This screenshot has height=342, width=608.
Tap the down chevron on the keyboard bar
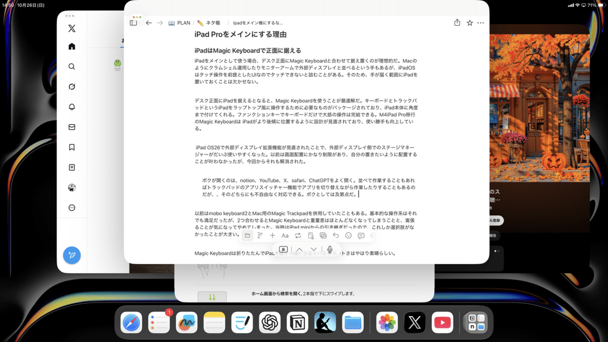click(313, 249)
